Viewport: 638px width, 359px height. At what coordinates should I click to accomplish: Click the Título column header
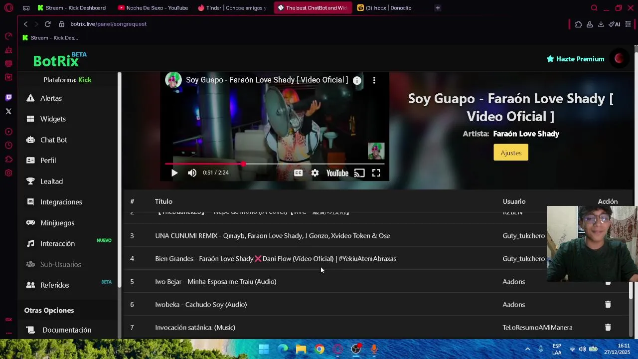pos(163,201)
